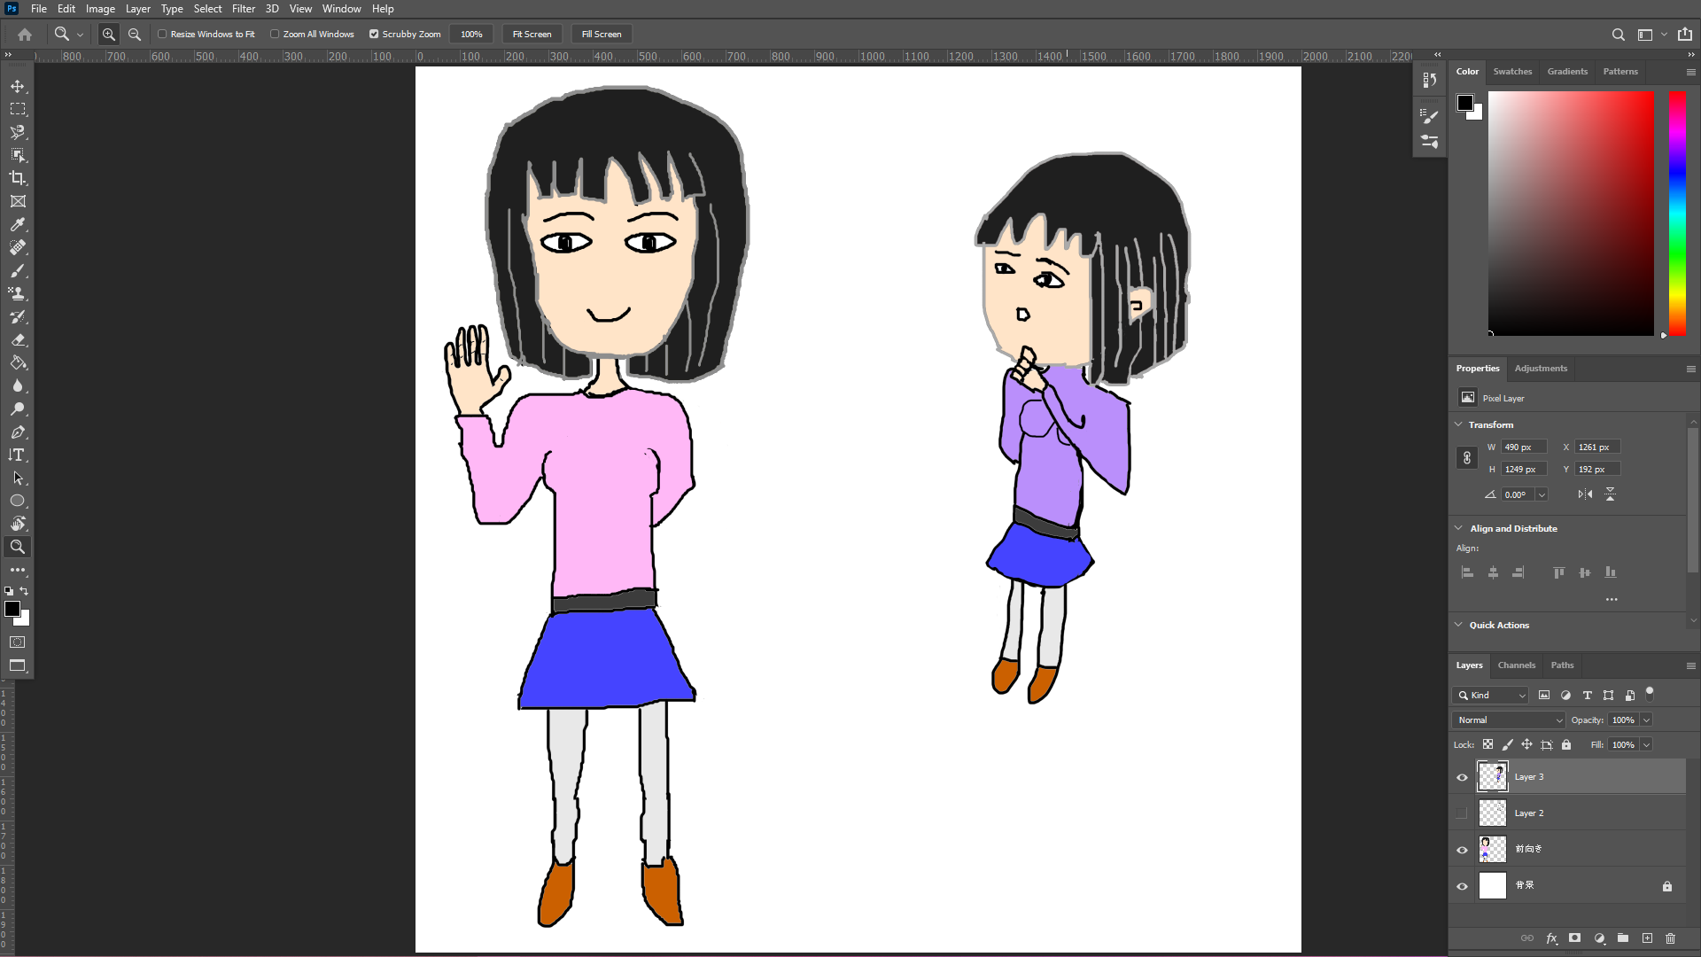Select the Type tool

pos(18,455)
